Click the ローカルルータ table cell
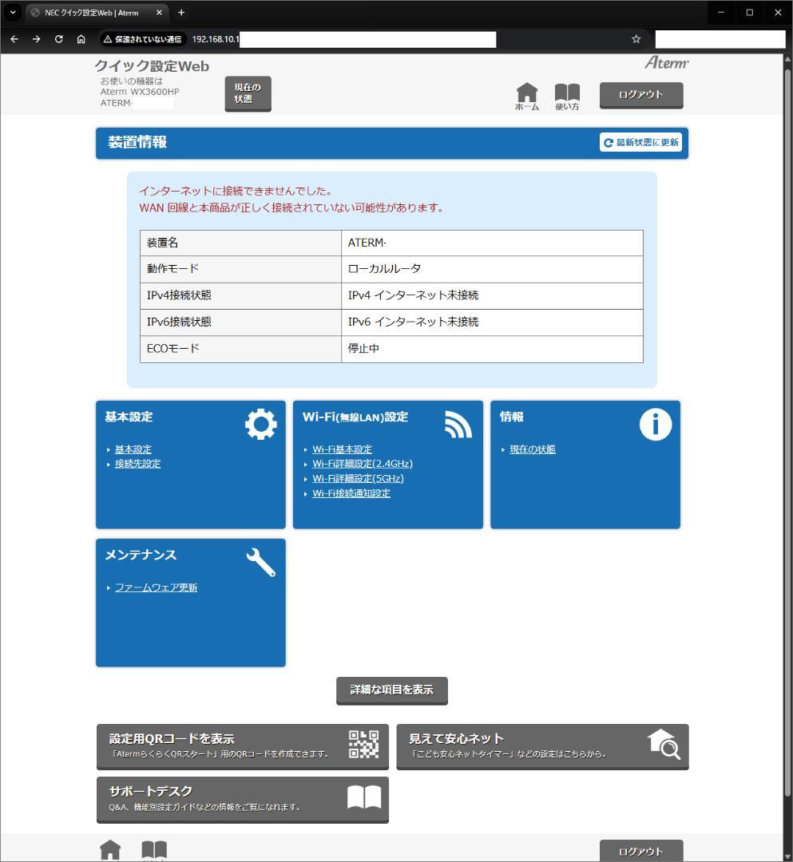The image size is (793, 862). click(492, 269)
